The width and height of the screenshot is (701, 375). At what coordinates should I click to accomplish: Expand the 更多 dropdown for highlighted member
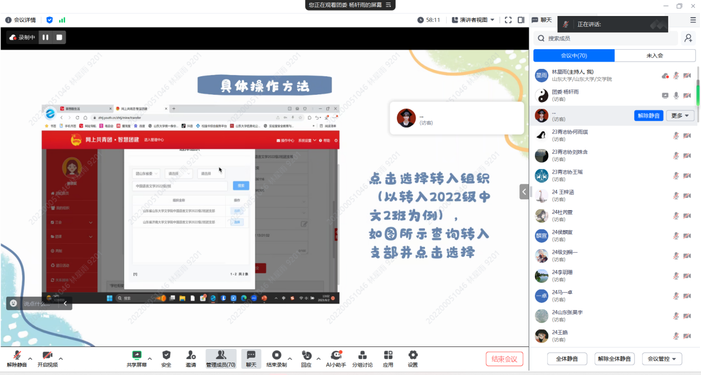[680, 116]
